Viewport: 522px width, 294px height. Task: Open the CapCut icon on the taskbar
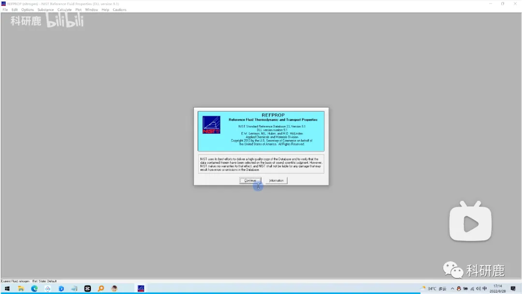tap(87, 289)
